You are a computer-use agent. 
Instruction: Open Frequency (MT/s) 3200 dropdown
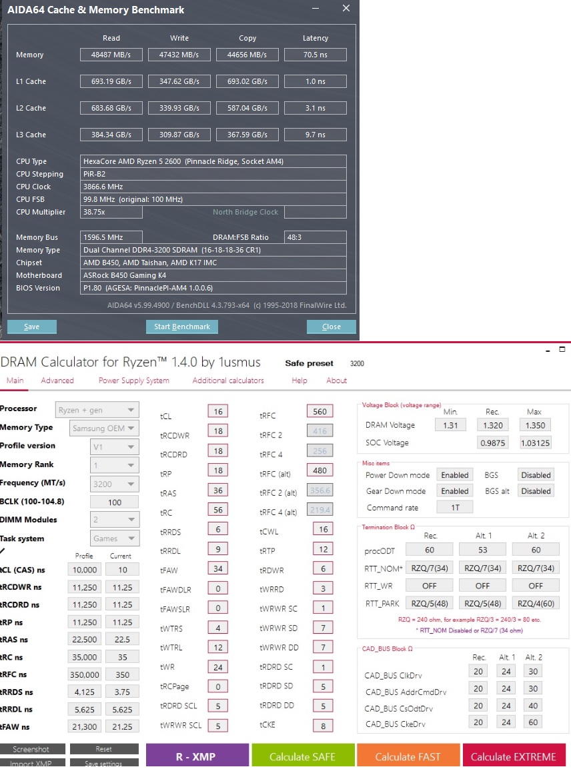pyautogui.click(x=114, y=484)
